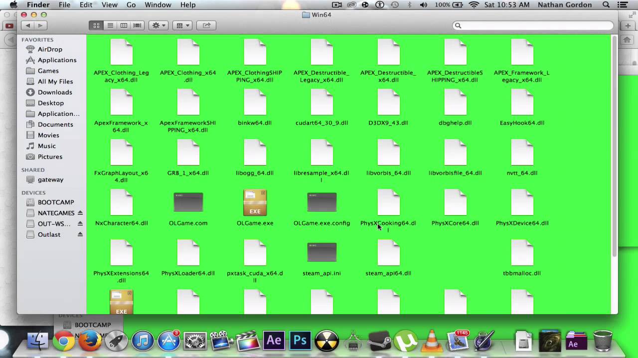
Task: Open iTunes from the Dock
Action: (143, 341)
